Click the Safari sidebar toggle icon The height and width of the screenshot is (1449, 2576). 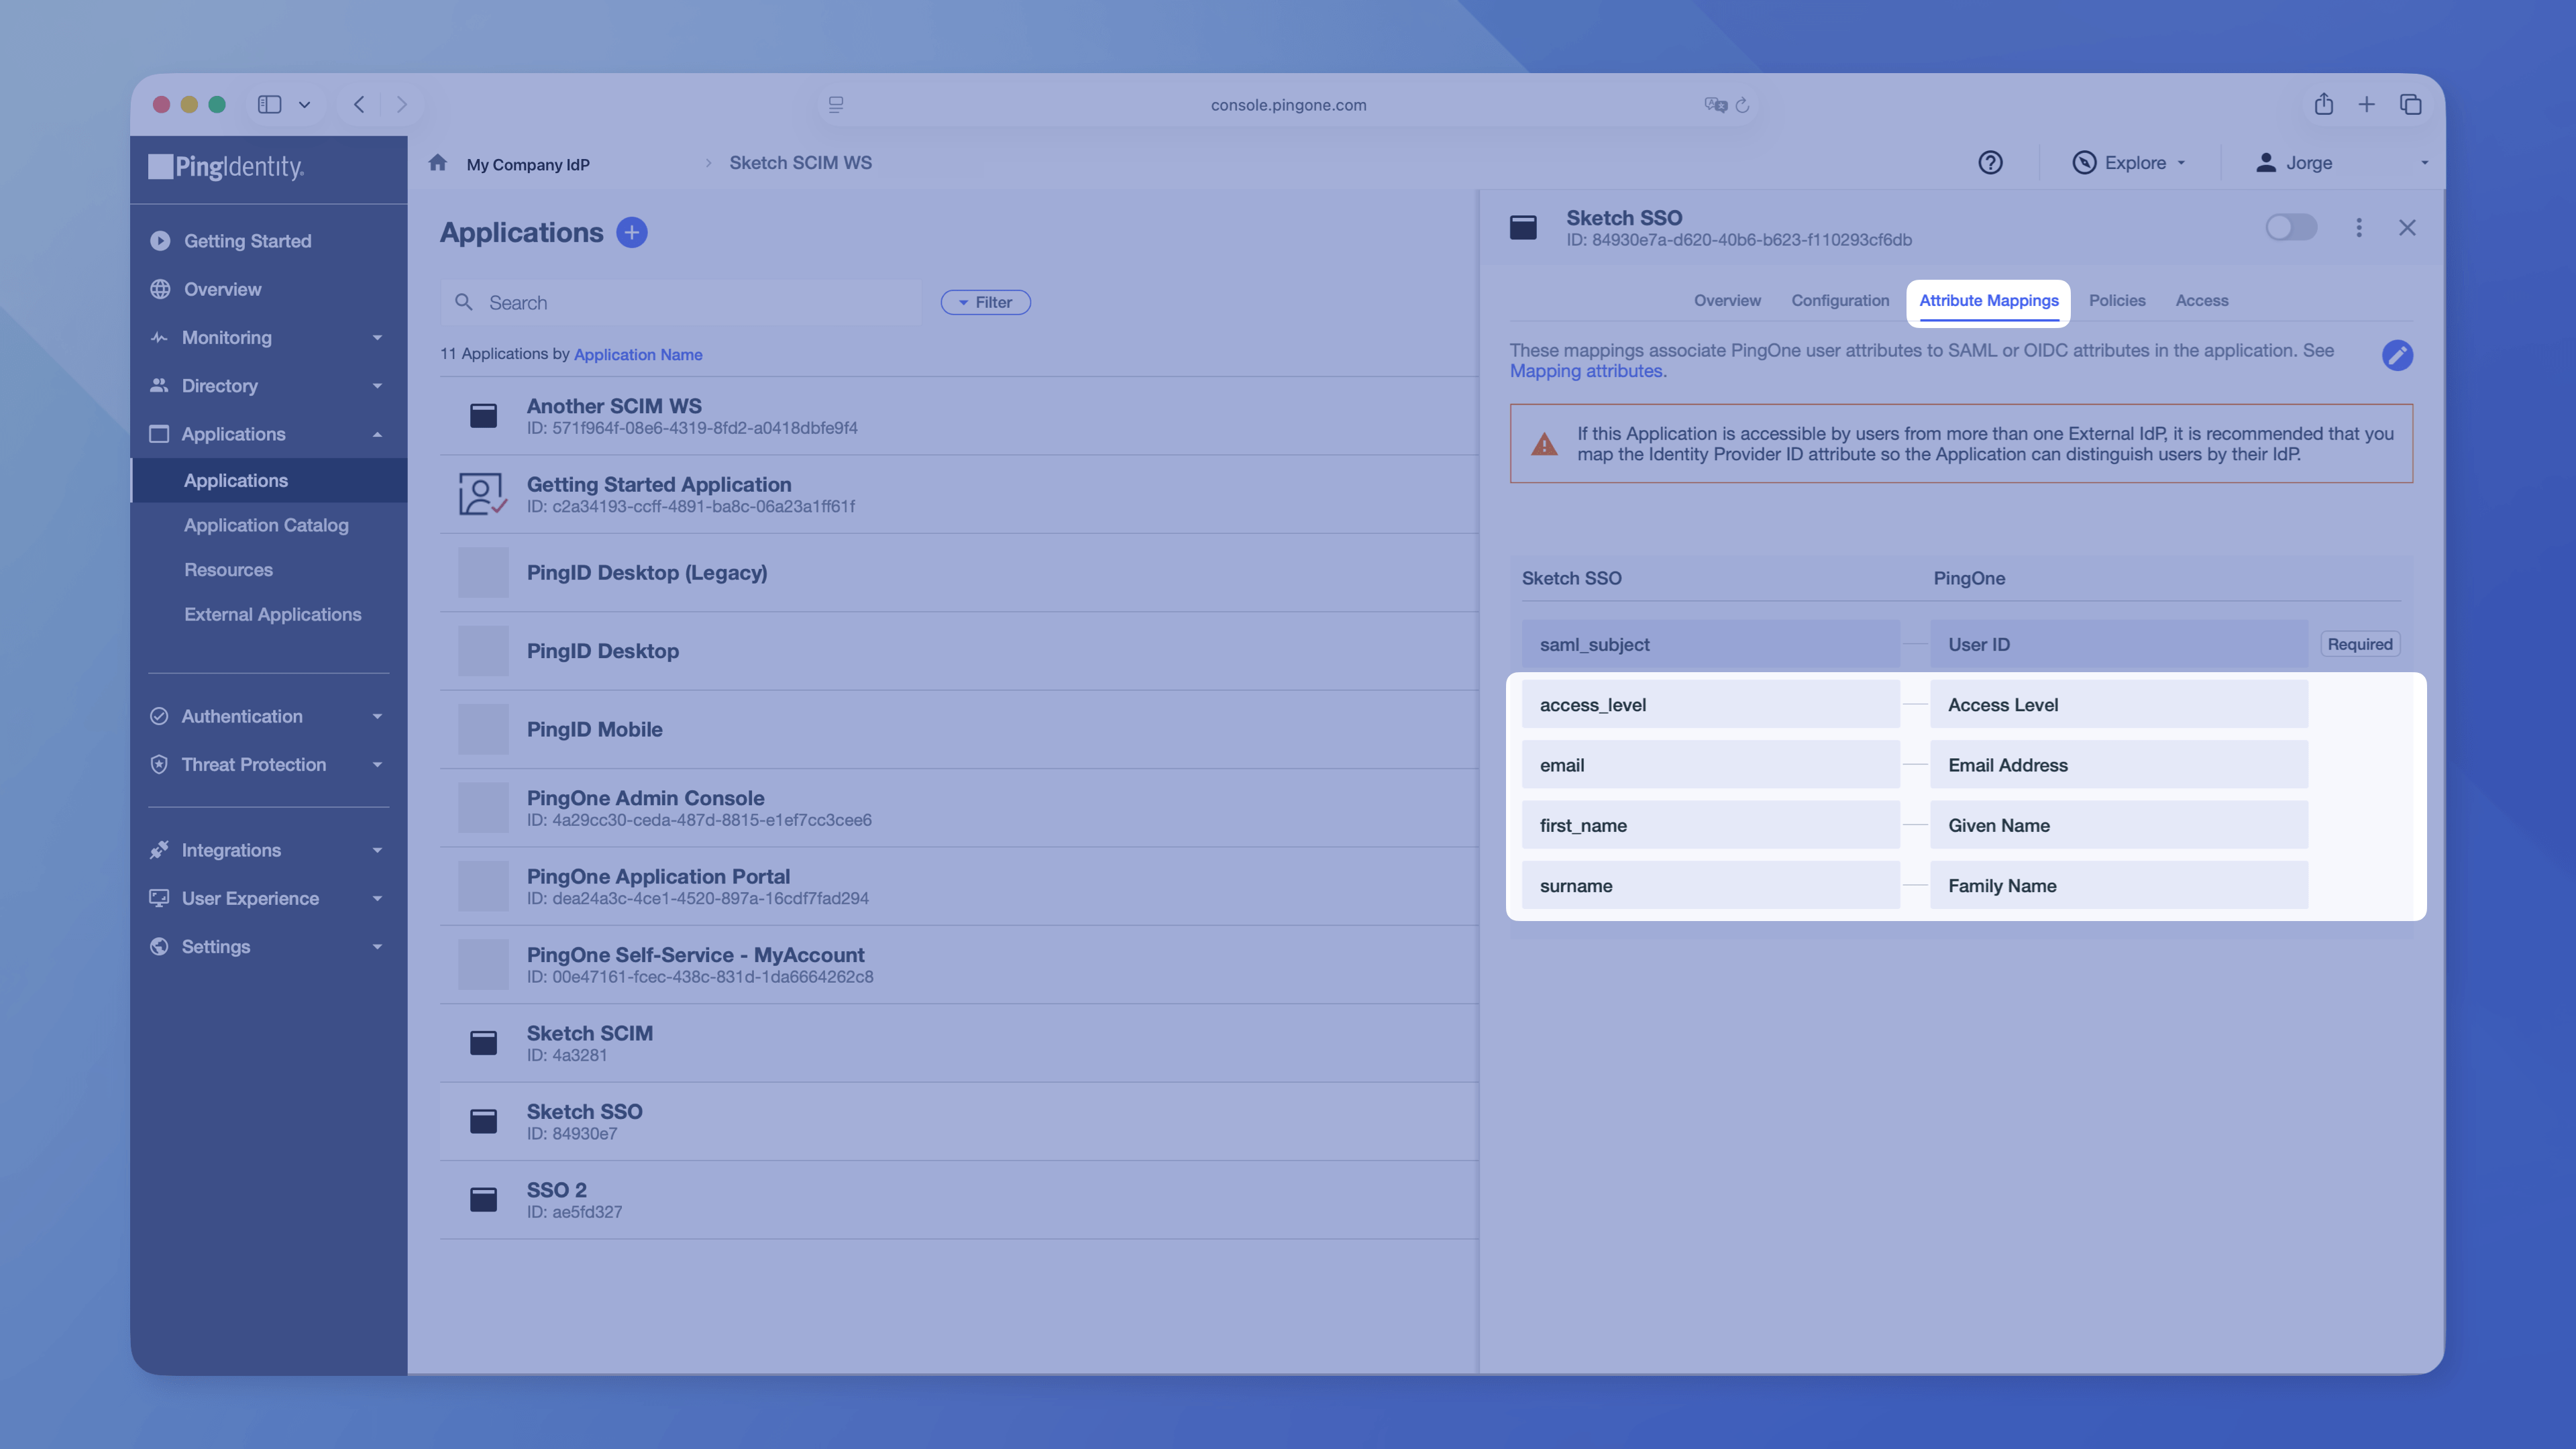tap(269, 104)
